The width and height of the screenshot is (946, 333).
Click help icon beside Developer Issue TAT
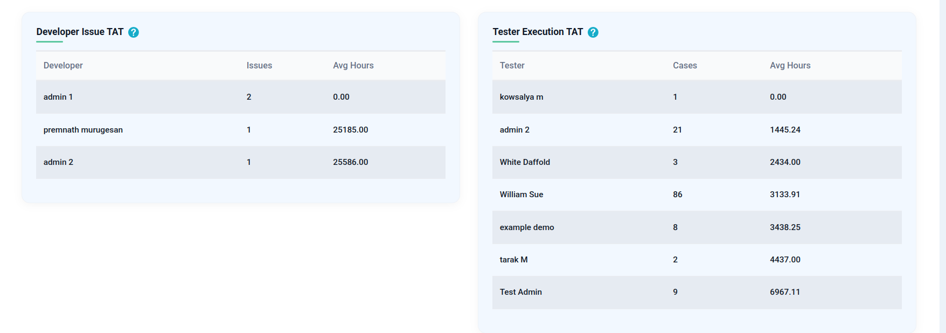pyautogui.click(x=134, y=32)
